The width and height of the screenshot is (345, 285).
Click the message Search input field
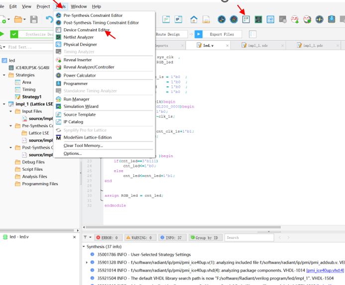coord(249,238)
